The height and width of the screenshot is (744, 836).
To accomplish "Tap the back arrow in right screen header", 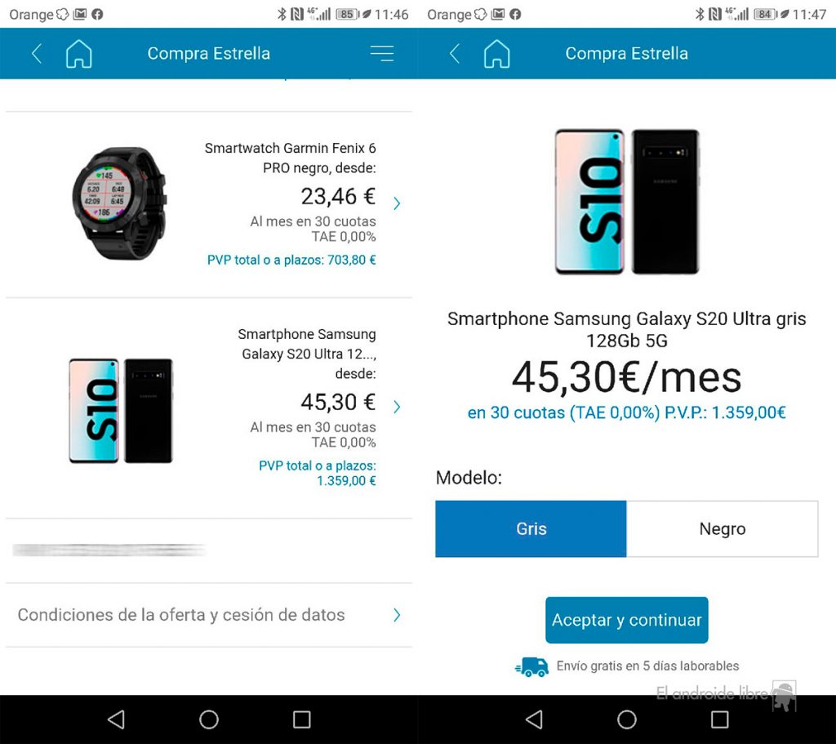I will pos(454,53).
